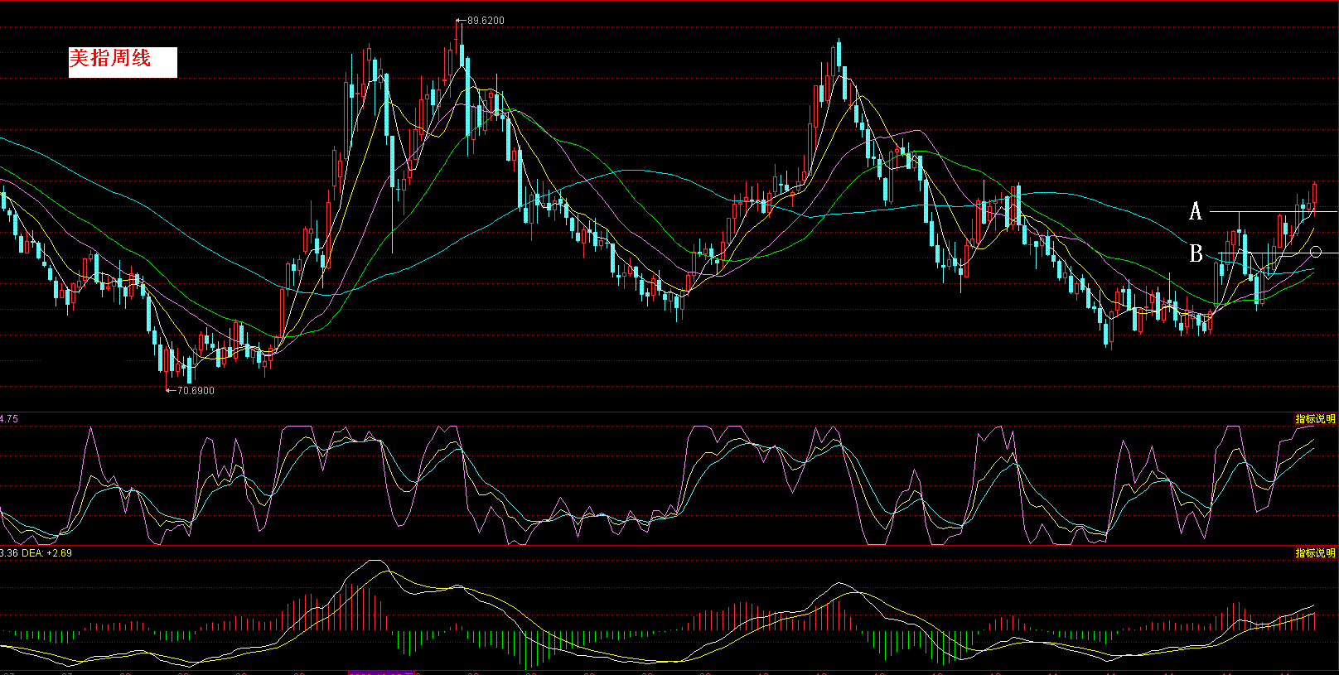This screenshot has width=1339, height=675.
Task: Click the letter A annotation label
Action: pyautogui.click(x=1196, y=211)
